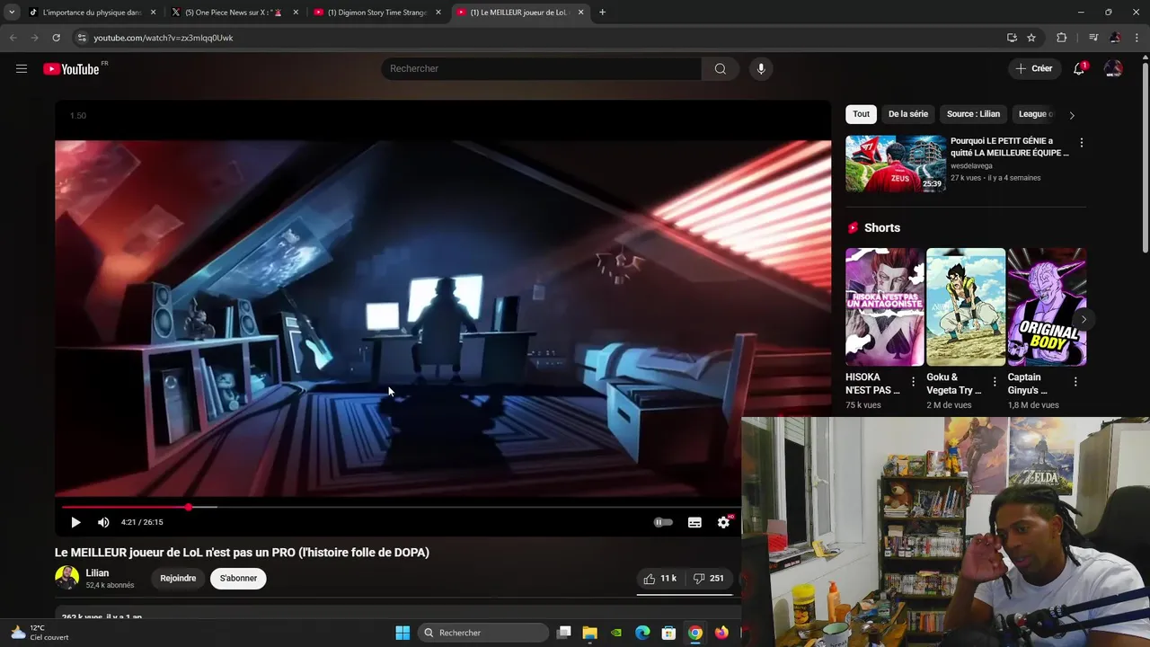
Task: Open File Explorer from the taskbar
Action: pos(590,633)
